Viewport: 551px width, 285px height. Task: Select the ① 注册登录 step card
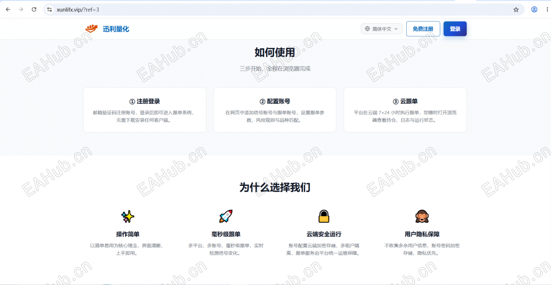[144, 110]
